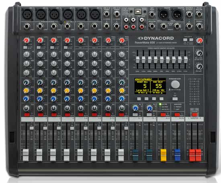Click the red button above MASTER faders

point(194,114)
